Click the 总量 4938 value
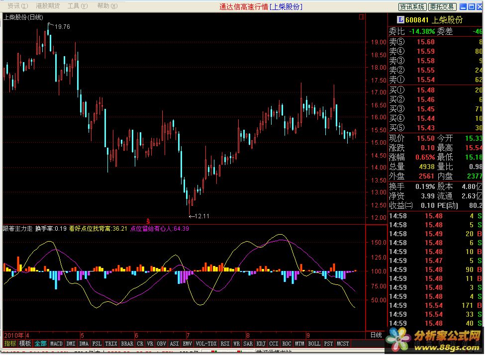This screenshot has width=485, height=355. pyautogui.click(x=427, y=167)
